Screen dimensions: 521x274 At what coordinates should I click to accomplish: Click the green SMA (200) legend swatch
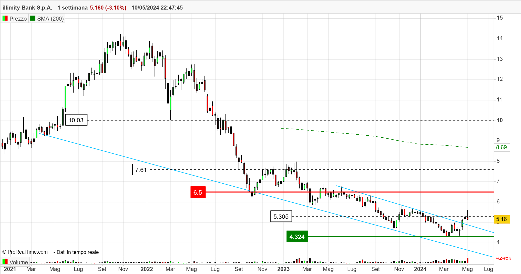33,18
